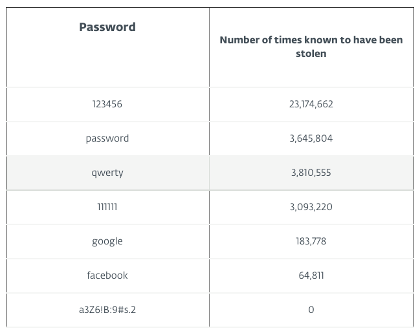
Task: Click the 3,810,555 count
Action: [311, 173]
